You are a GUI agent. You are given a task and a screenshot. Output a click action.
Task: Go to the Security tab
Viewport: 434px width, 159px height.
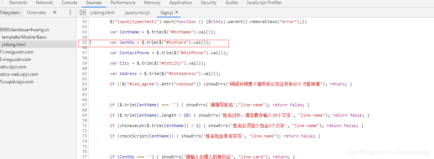click(208, 3)
